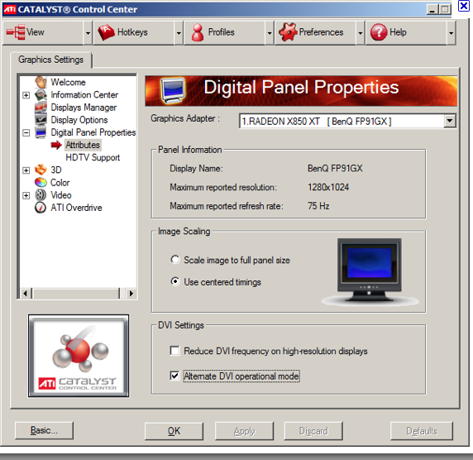The height and width of the screenshot is (460, 473).
Task: Open the Hotkeys dropdown arrow
Action: (179, 32)
